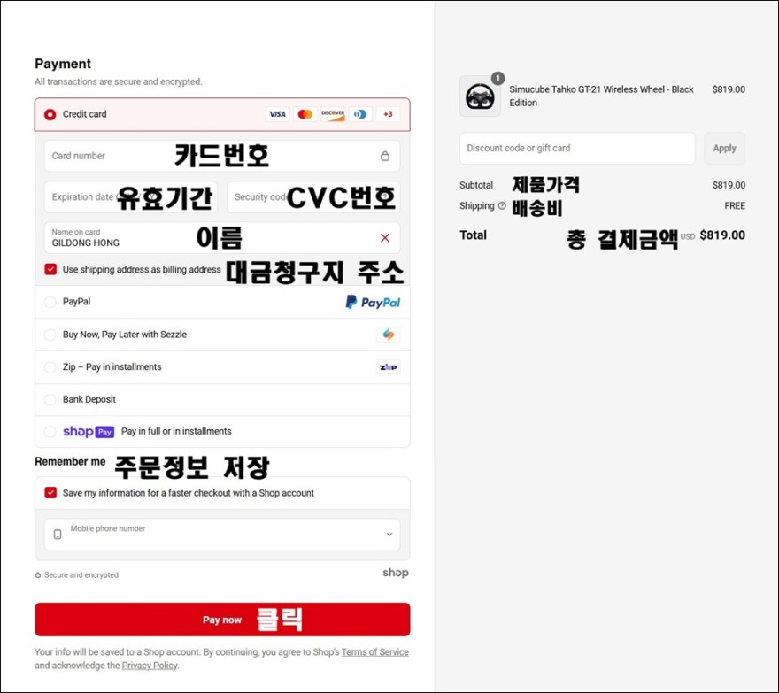Viewport: 779px width, 693px height.
Task: Open the Privacy Policy link
Action: 150,666
